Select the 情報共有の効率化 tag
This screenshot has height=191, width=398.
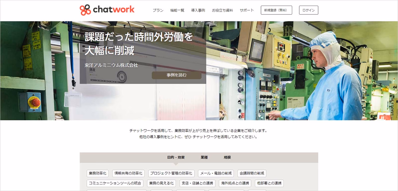pyautogui.click(x=128, y=173)
